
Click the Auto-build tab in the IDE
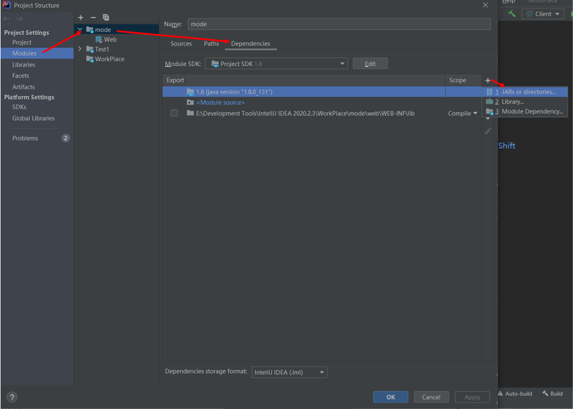pyautogui.click(x=515, y=394)
